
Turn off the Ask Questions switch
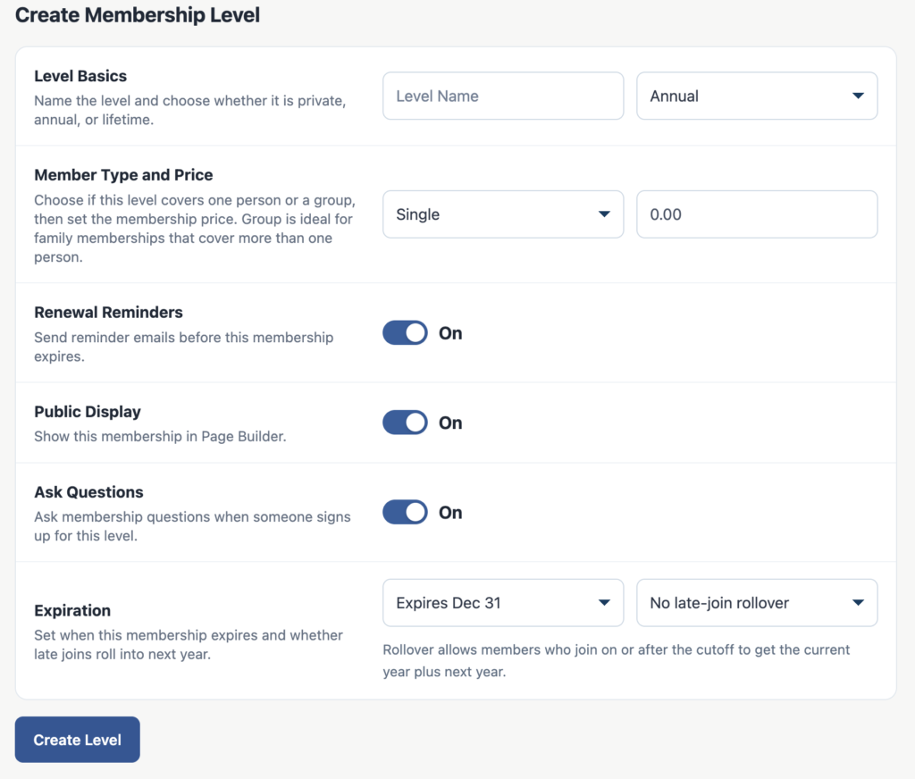(405, 512)
